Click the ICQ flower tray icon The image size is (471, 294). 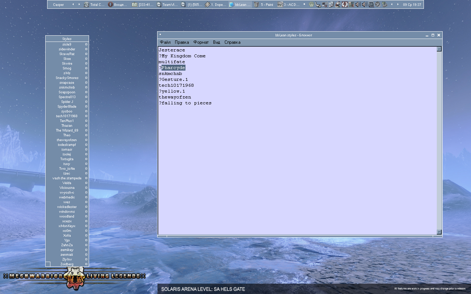[x=311, y=4]
